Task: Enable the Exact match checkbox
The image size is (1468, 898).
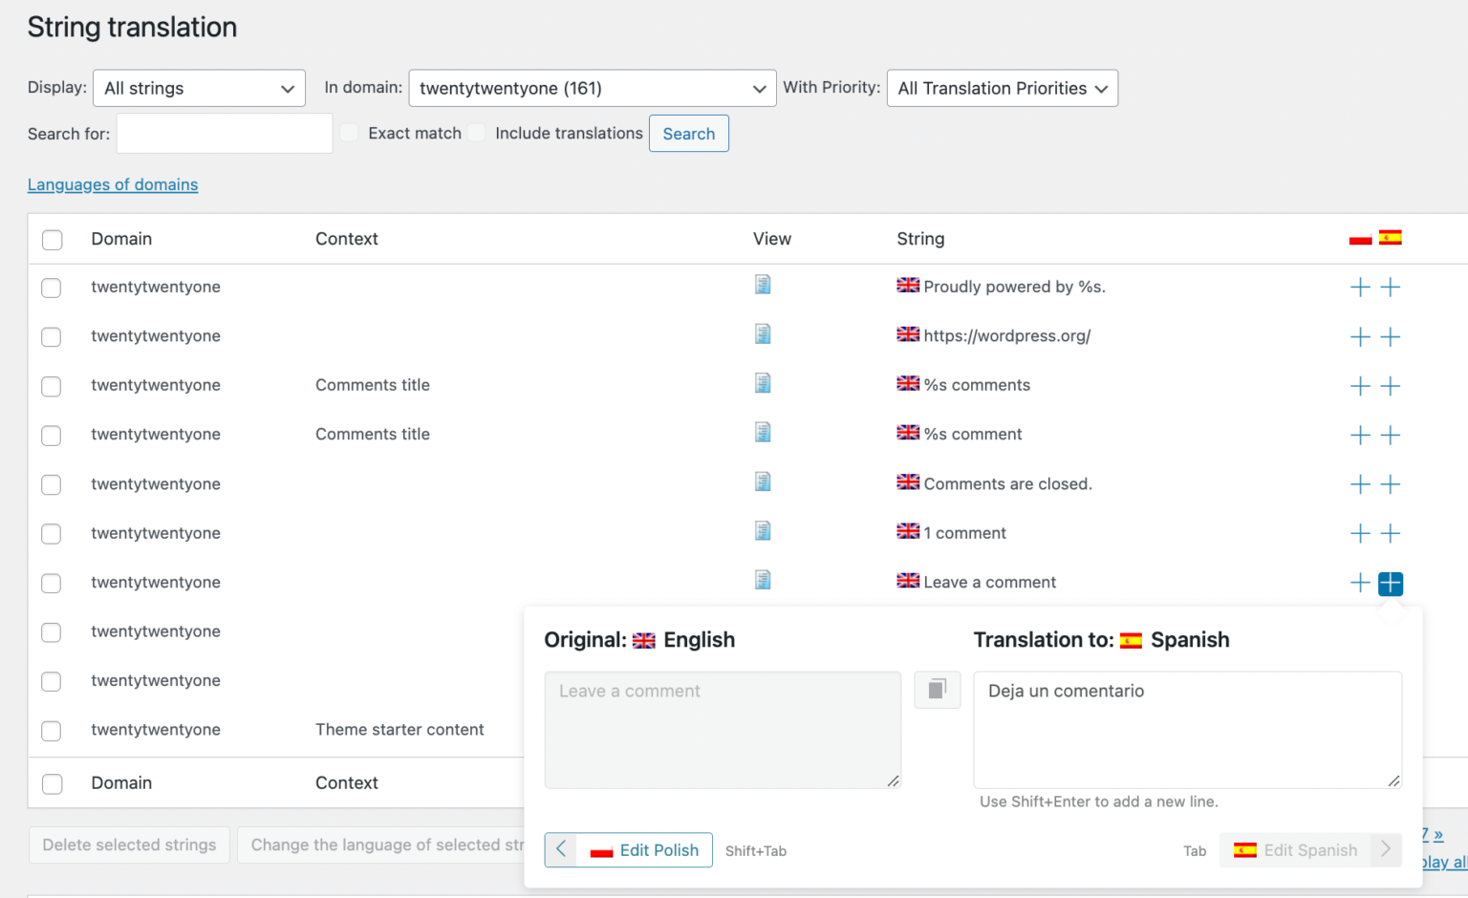Action: [349, 133]
